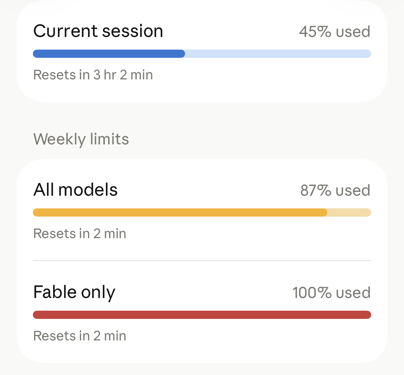The width and height of the screenshot is (404, 375).
Task: Click the divider between All models and Fable
Action: [x=202, y=260]
